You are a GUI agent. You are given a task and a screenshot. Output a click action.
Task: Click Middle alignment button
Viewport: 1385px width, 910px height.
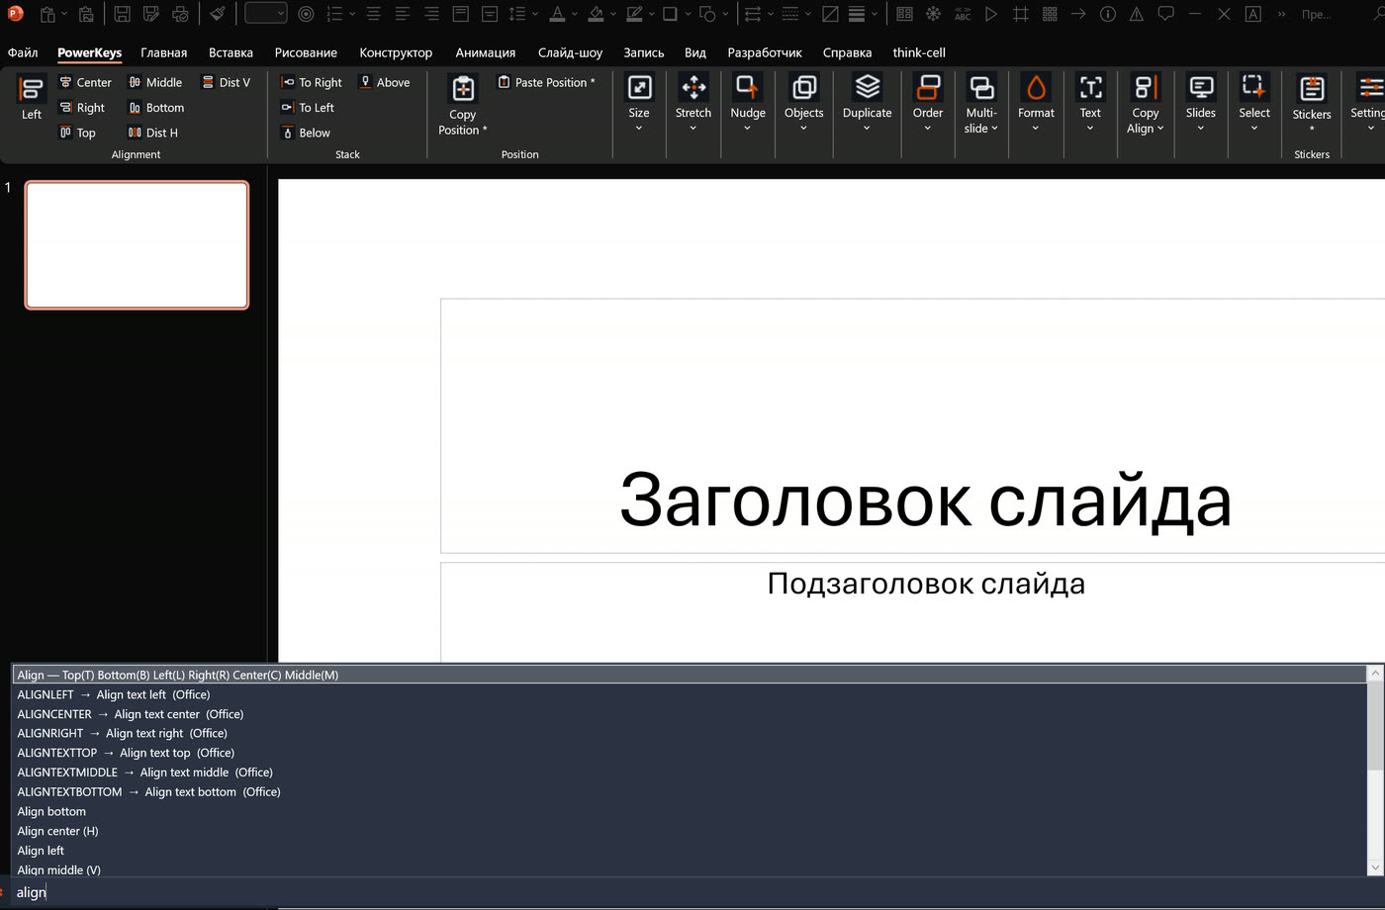coord(155,82)
